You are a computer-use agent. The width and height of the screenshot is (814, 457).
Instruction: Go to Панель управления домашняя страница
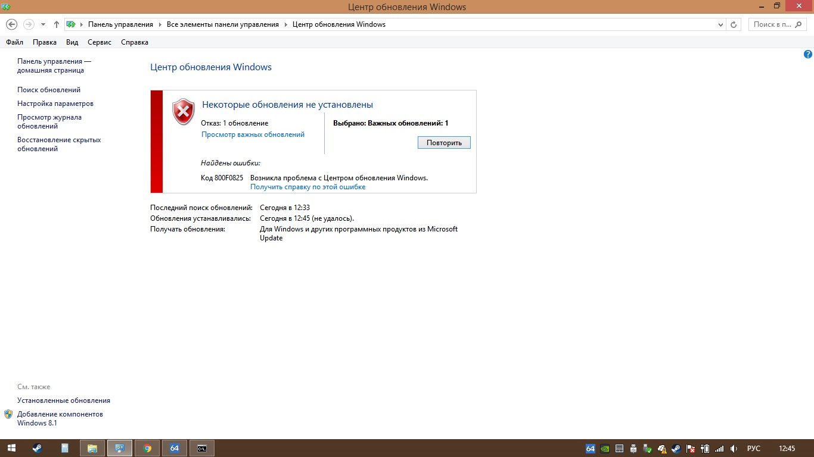coord(54,65)
